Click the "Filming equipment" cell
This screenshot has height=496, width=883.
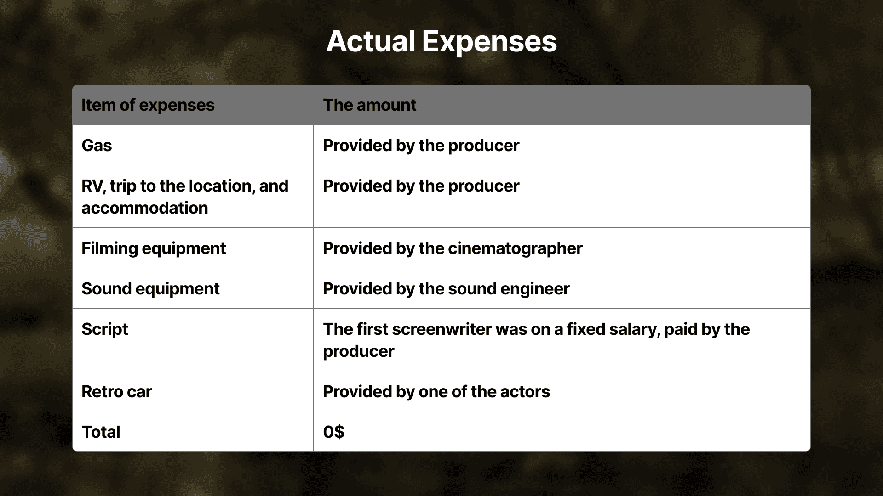click(154, 248)
